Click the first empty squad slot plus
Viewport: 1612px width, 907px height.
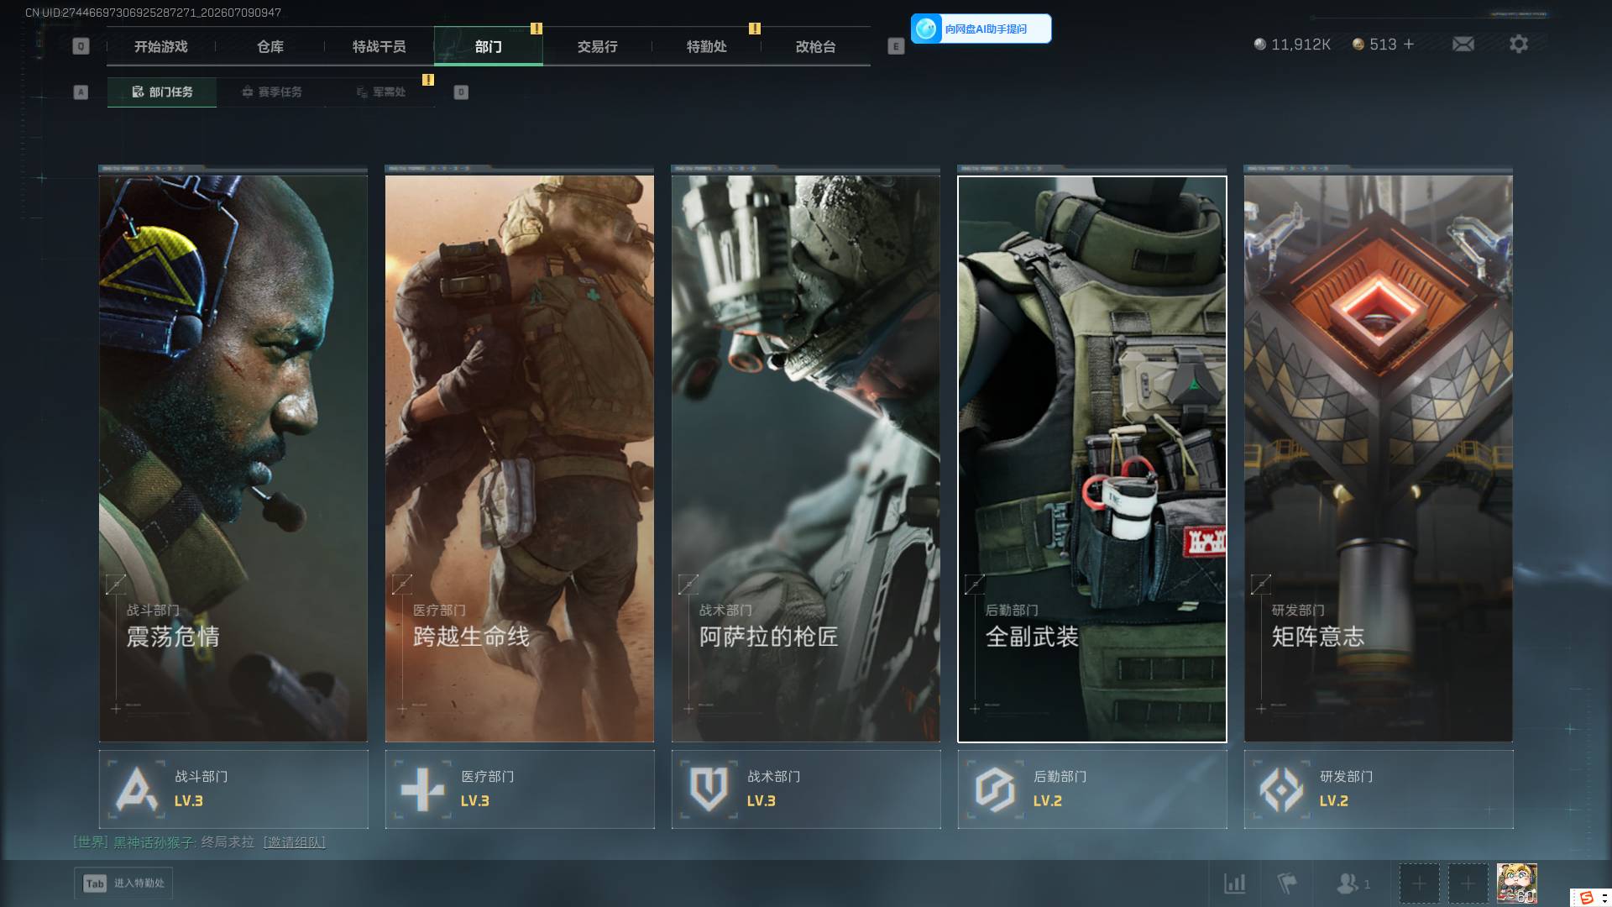(1419, 883)
